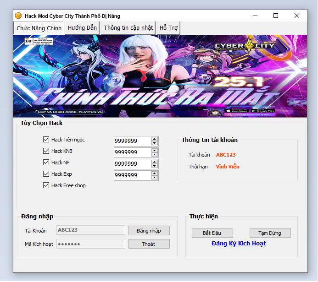
Task: Open the Đăng Ký Kích Hoạt link
Action: tap(239, 244)
